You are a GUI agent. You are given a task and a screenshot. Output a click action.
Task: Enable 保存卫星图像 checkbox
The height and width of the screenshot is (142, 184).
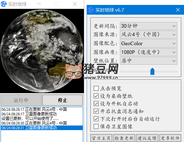pos(96,126)
